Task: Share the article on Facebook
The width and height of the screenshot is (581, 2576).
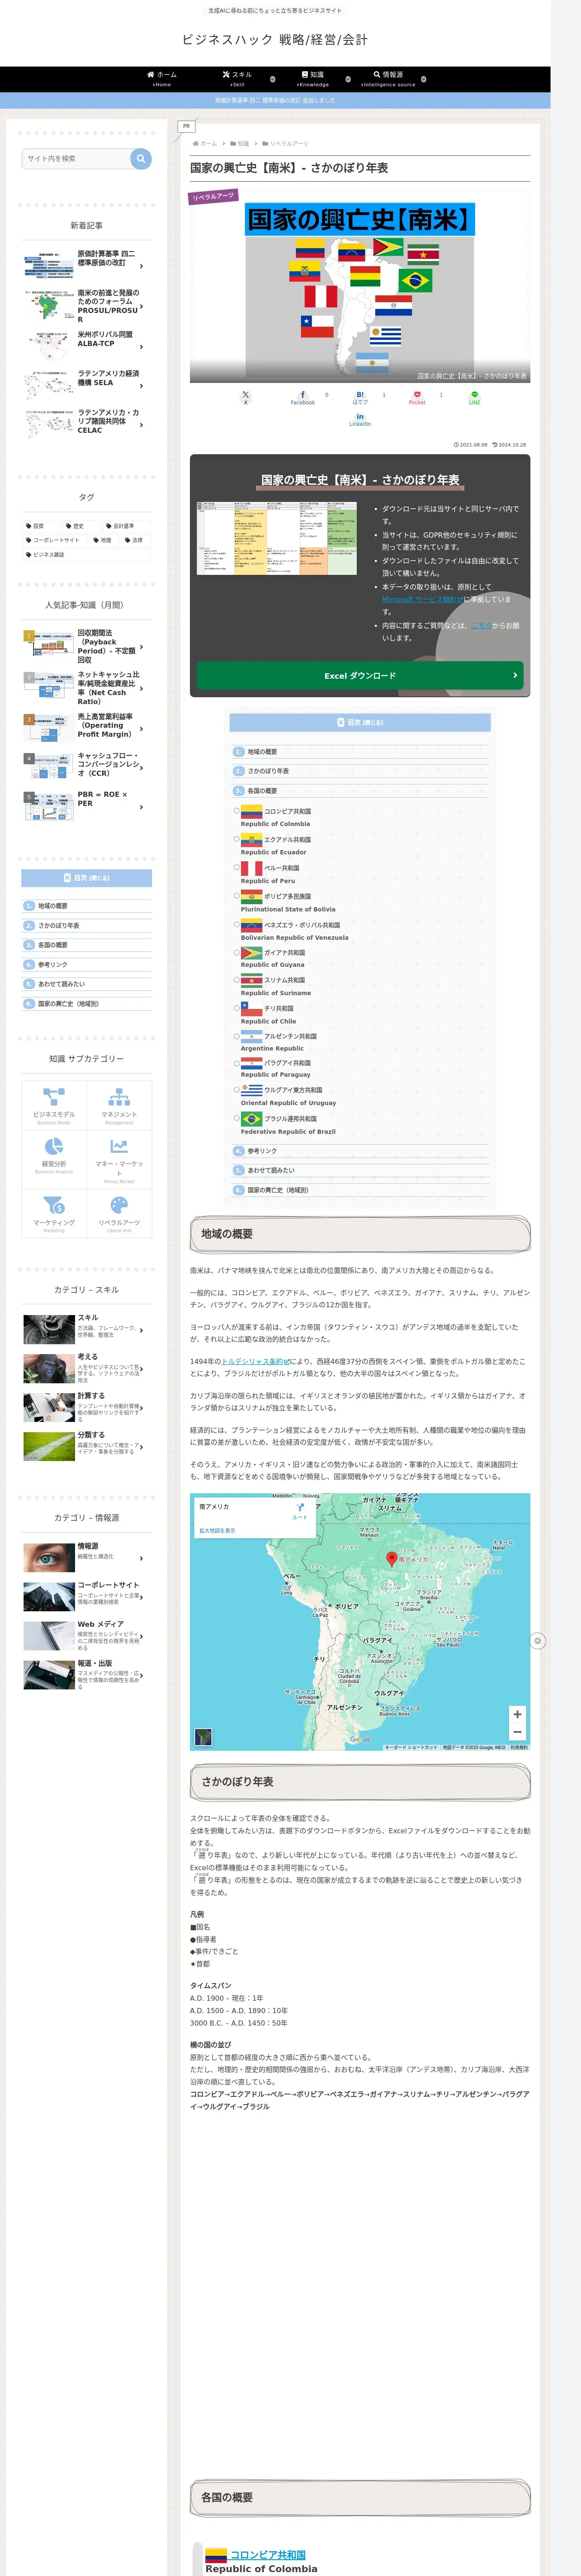Action: pyautogui.click(x=302, y=397)
